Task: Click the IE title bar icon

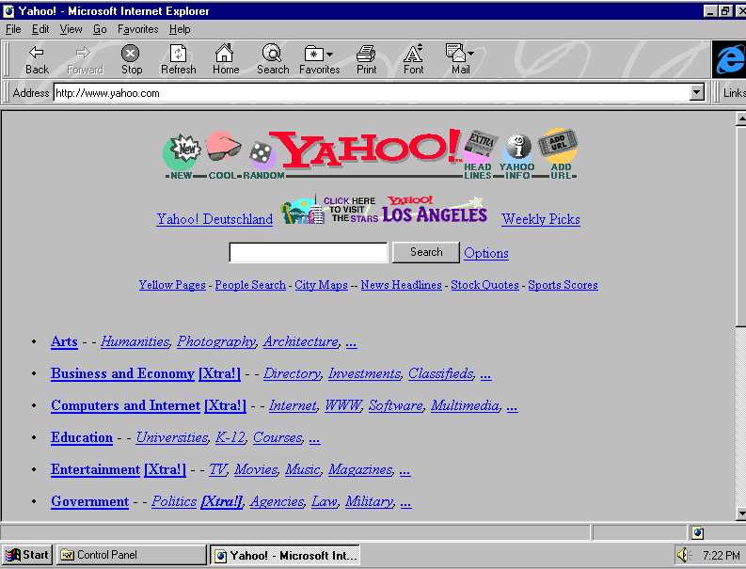Action: [8, 10]
